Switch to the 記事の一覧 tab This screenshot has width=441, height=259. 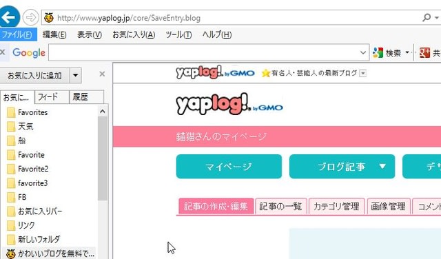click(280, 207)
